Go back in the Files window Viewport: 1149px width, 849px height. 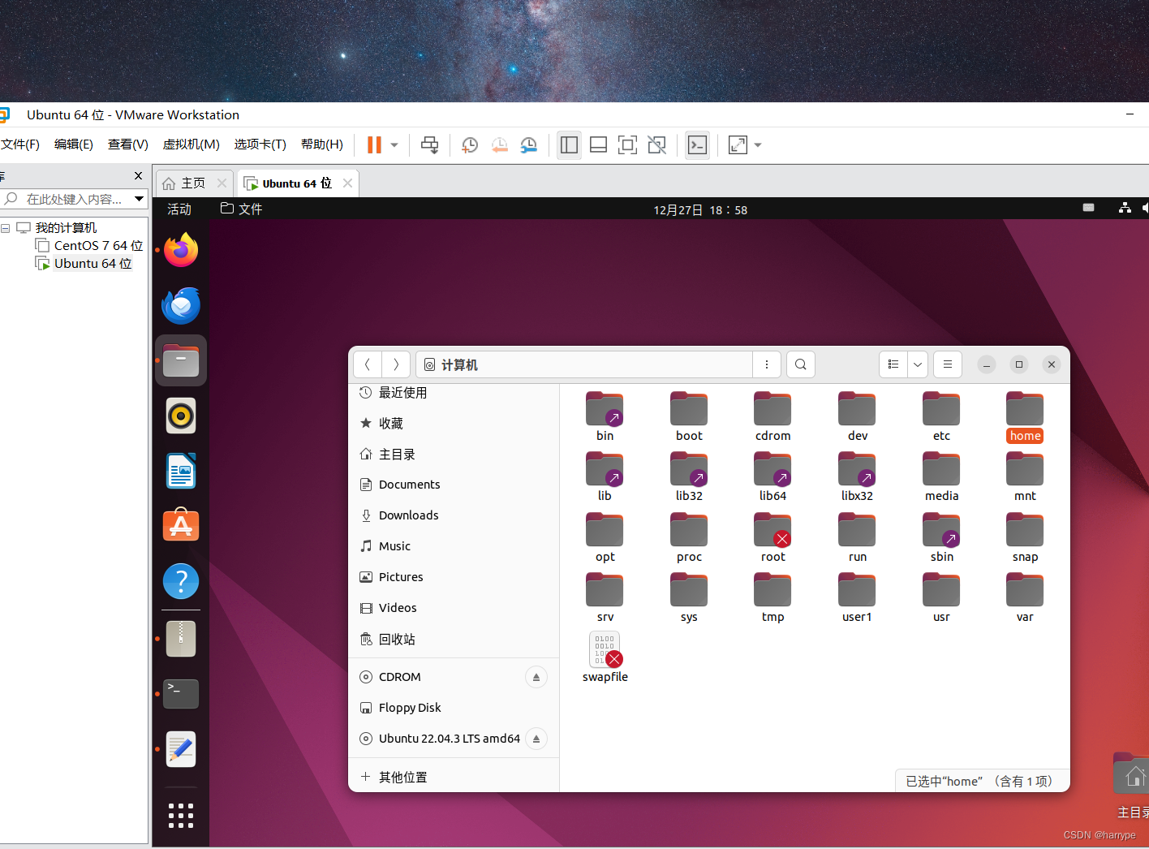[x=368, y=364]
